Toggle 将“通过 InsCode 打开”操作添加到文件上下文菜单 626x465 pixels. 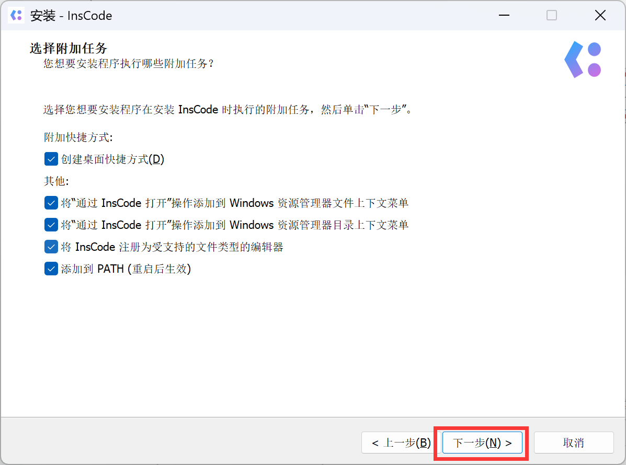tap(51, 203)
